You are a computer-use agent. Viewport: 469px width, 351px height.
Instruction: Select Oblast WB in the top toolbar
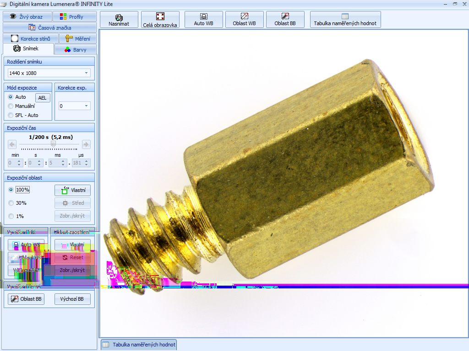tap(245, 20)
